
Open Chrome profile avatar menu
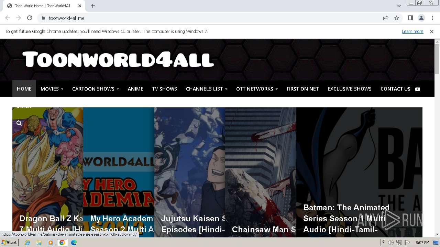click(421, 18)
